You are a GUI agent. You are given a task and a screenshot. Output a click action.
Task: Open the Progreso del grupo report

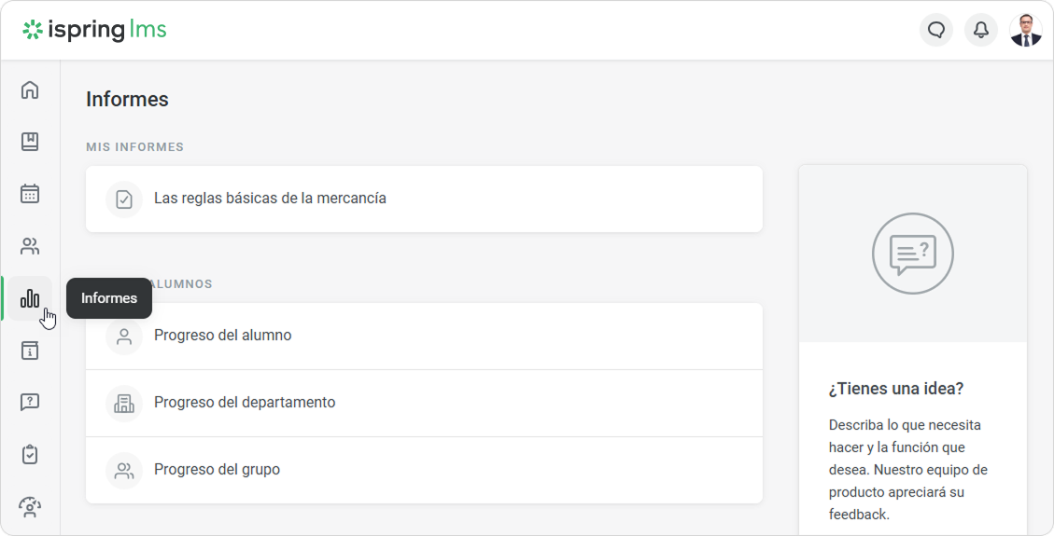(217, 470)
